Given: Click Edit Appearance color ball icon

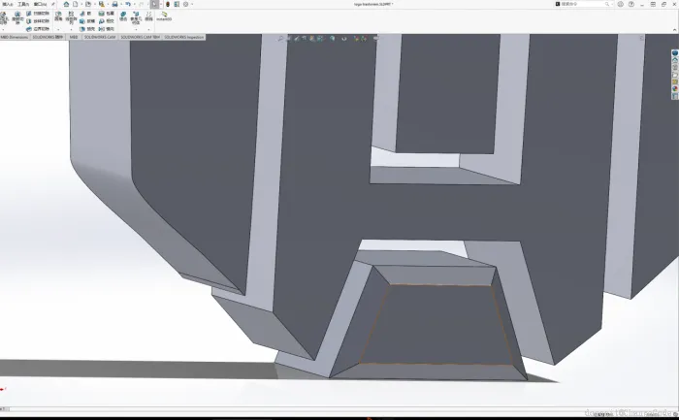Looking at the screenshot, I should (356, 39).
